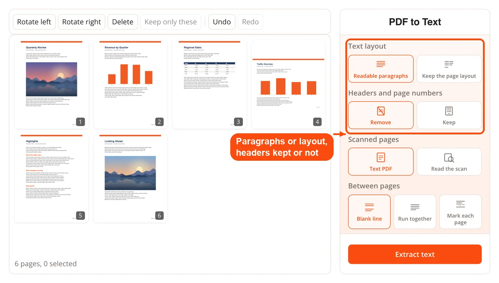499x283 pixels.
Task: Click the "PDF to Text" panel title
Action: coord(415,22)
